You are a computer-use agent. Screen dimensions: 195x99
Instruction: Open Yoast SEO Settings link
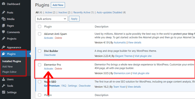72,86
